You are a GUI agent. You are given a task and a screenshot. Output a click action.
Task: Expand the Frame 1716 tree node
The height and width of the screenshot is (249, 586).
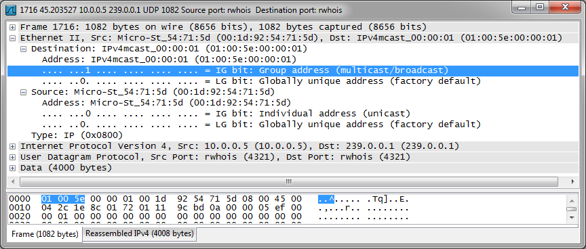pos(13,27)
